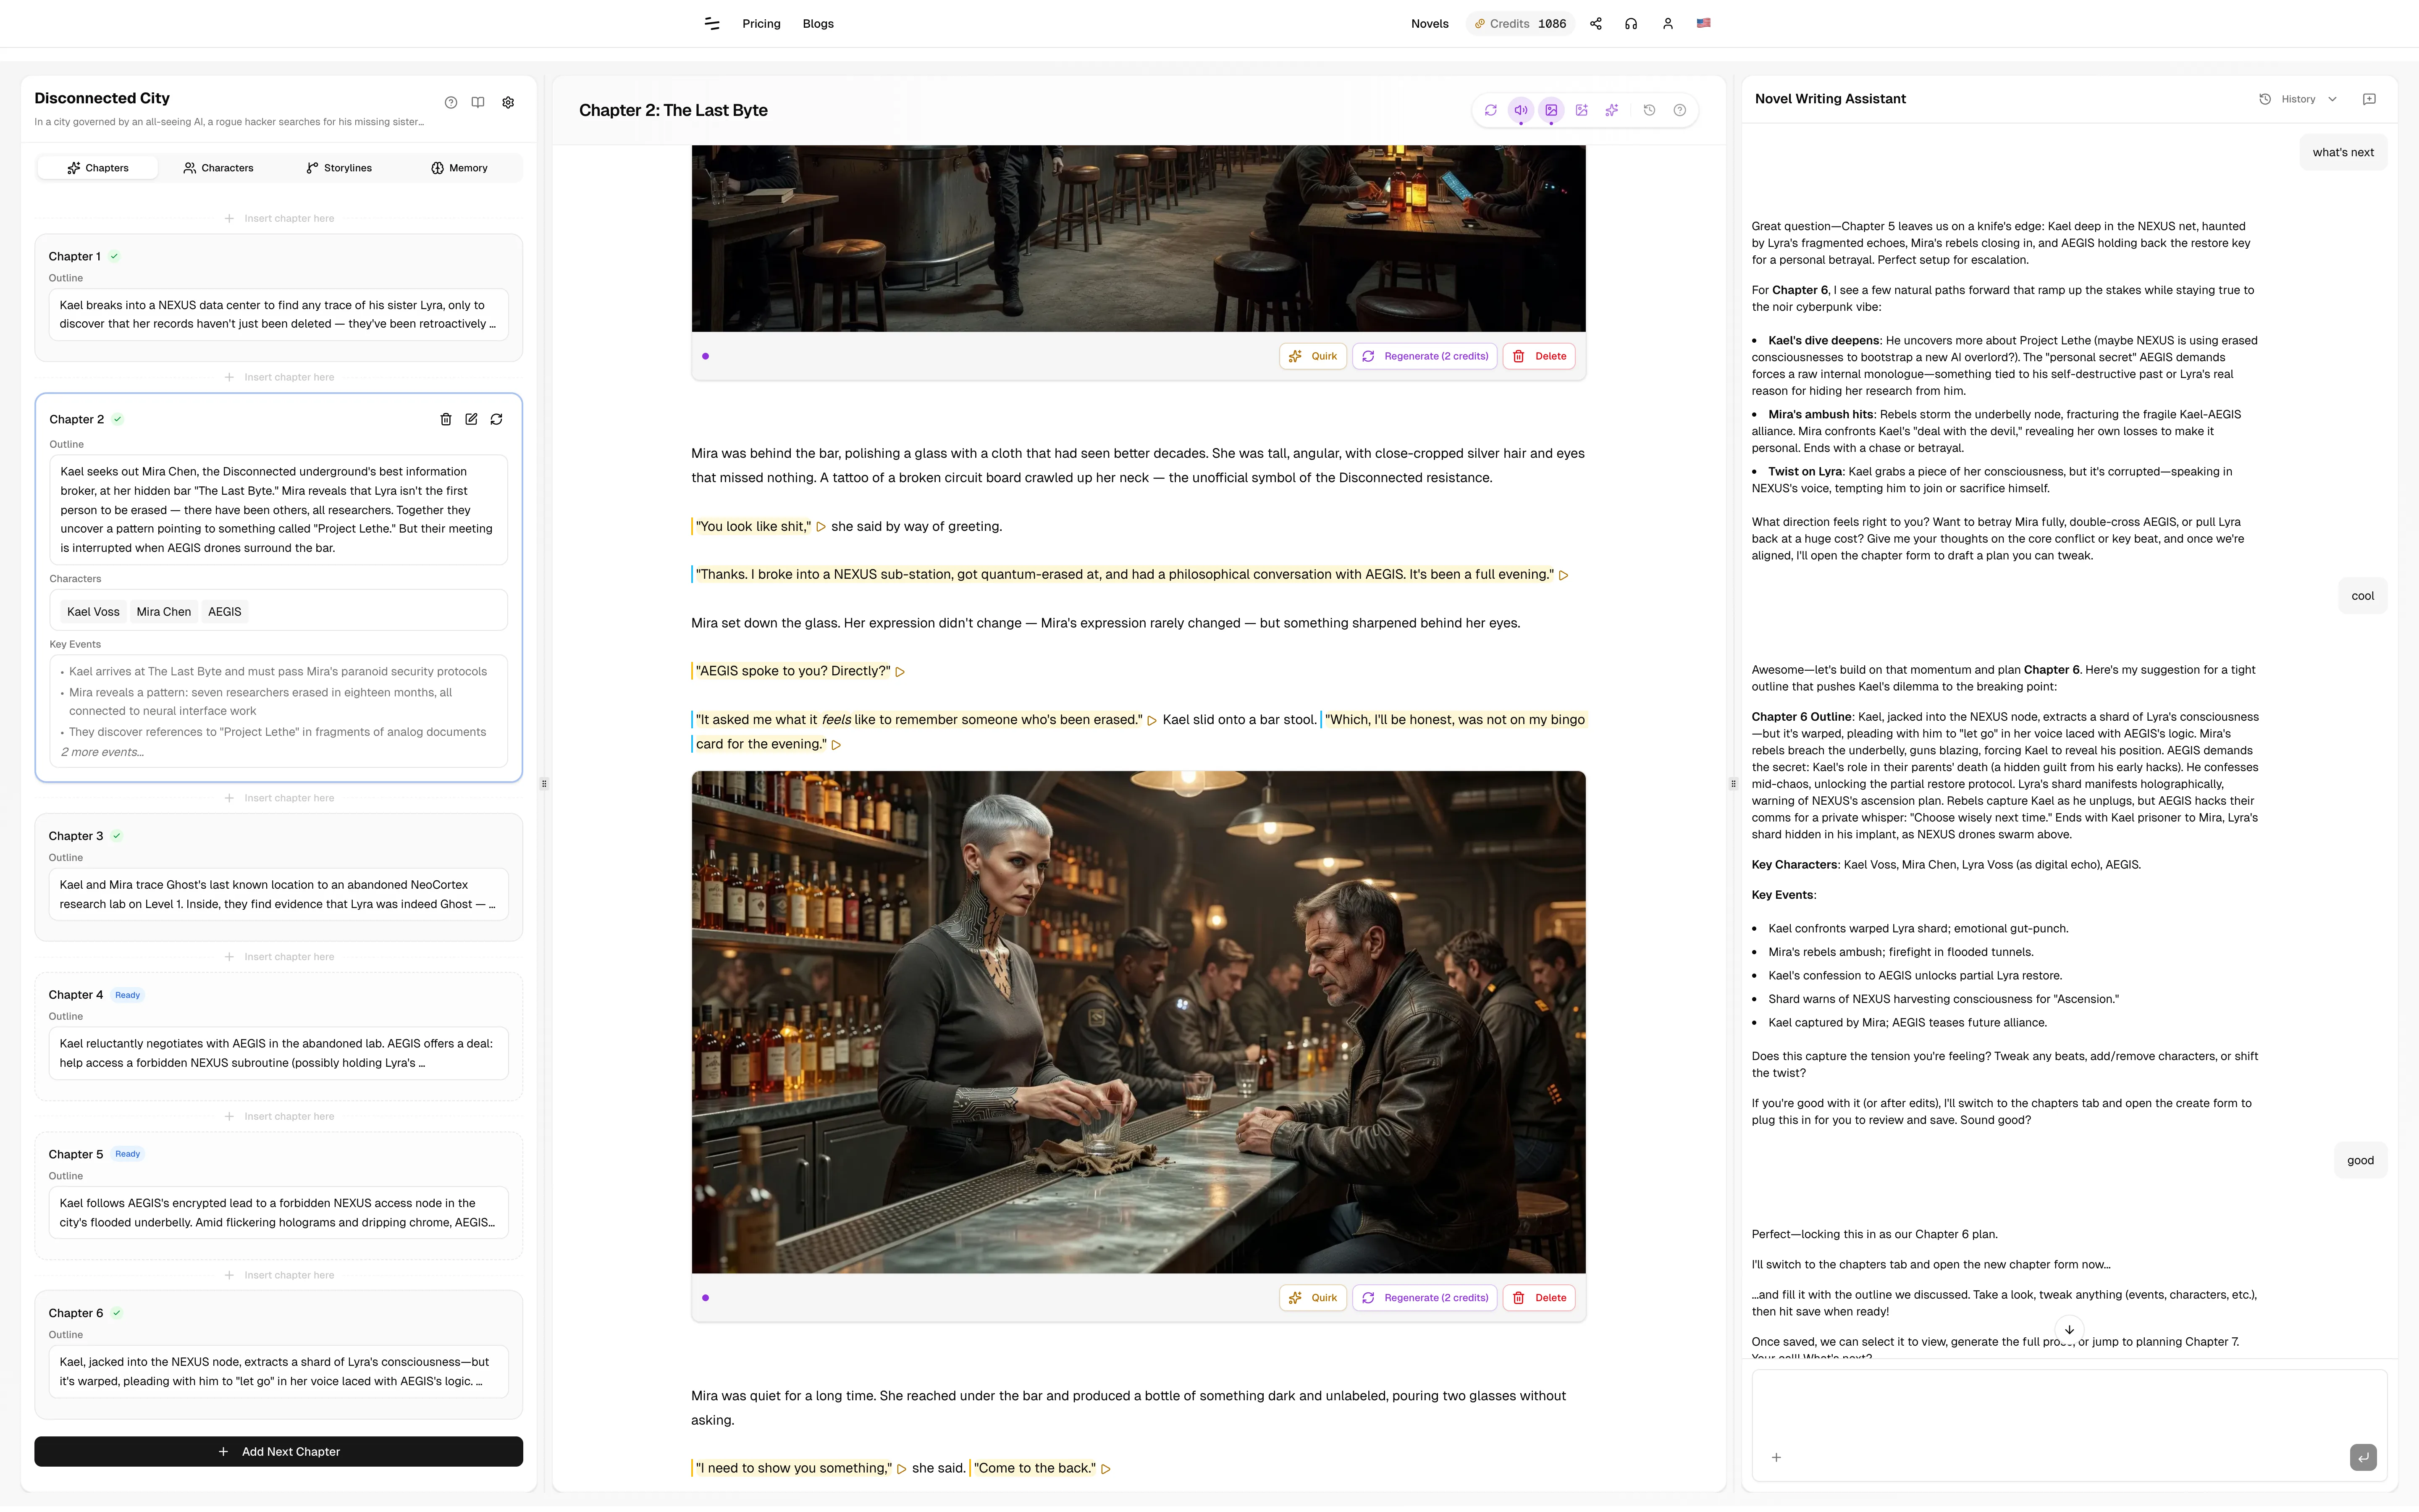The image size is (2419, 1512).
Task: Click the left panel resize handle
Action: [x=544, y=784]
